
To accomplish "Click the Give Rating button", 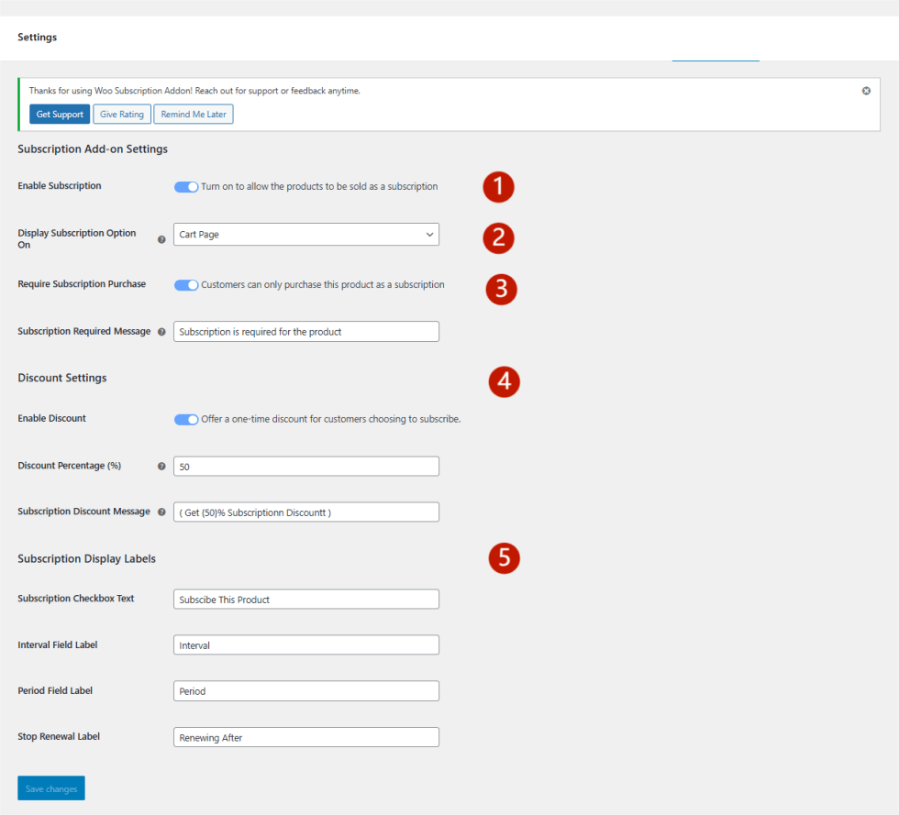I will click(122, 115).
